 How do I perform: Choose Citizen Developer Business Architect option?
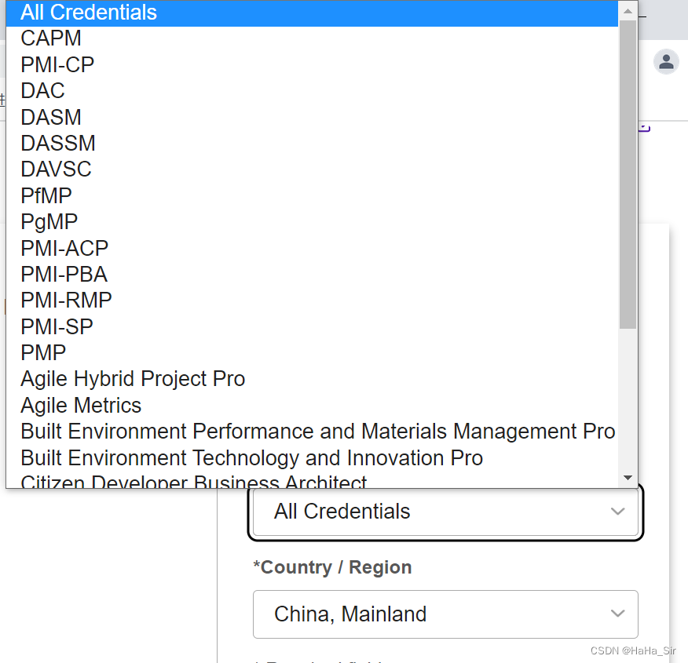pyautogui.click(x=312, y=479)
